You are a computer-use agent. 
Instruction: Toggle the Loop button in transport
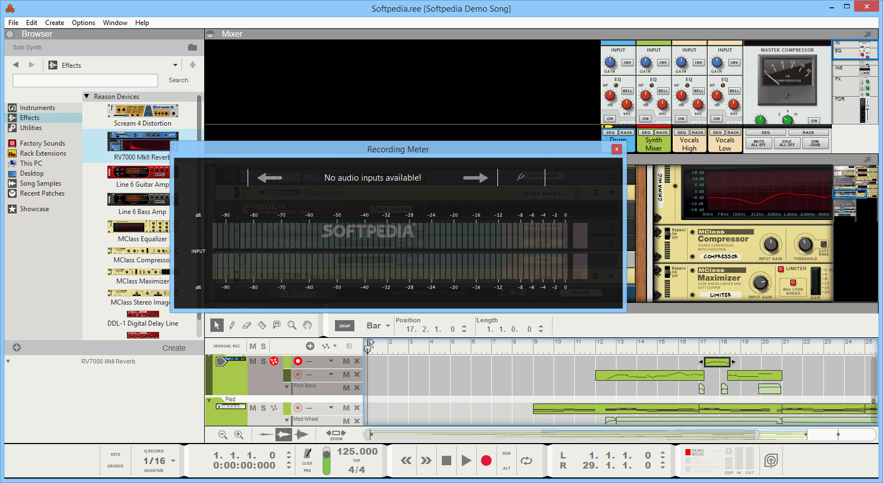[x=526, y=460]
